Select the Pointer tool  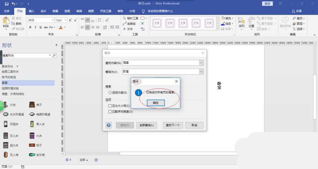pyautogui.click(x=131, y=18)
